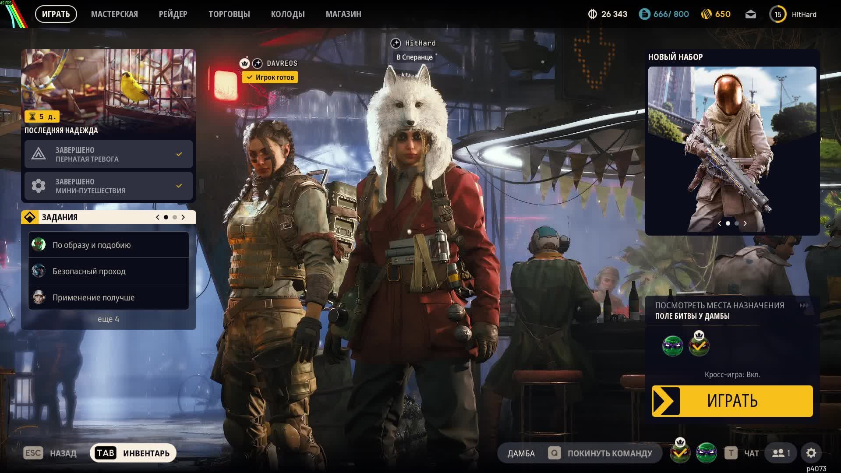The image size is (841, 473).
Task: Click the TAB key icon
Action: [106, 453]
